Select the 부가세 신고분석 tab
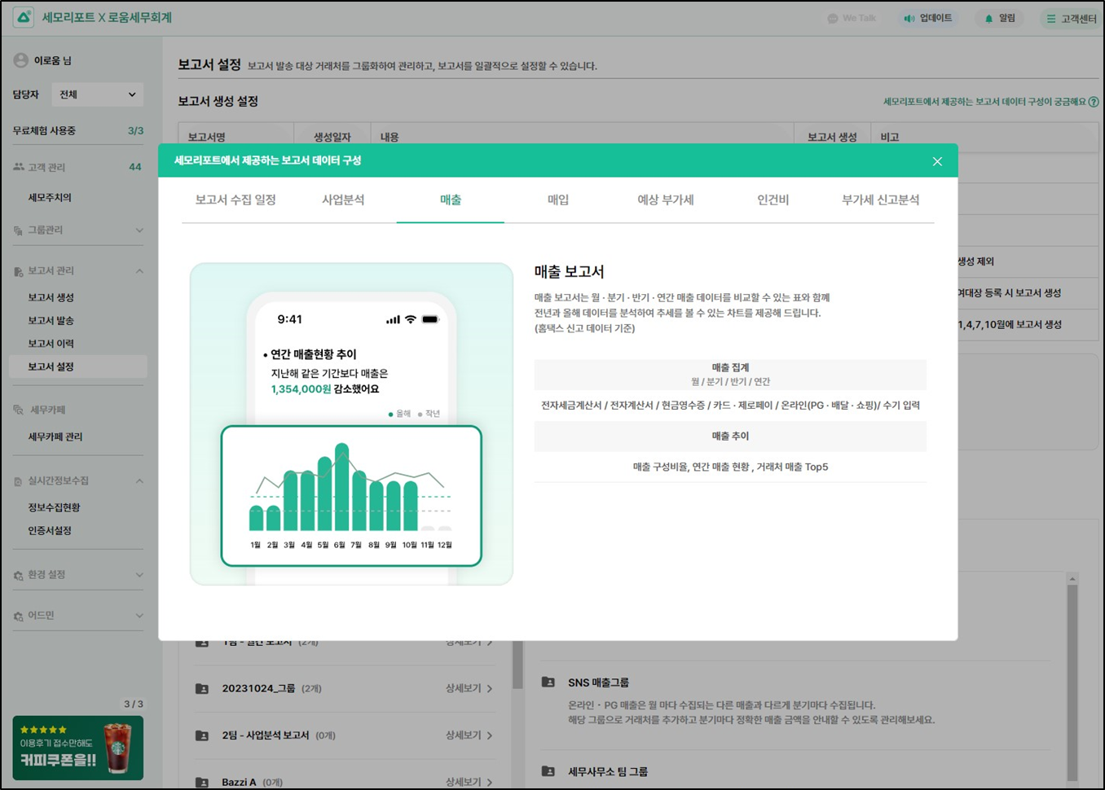Viewport: 1105px width, 790px height. click(x=879, y=200)
